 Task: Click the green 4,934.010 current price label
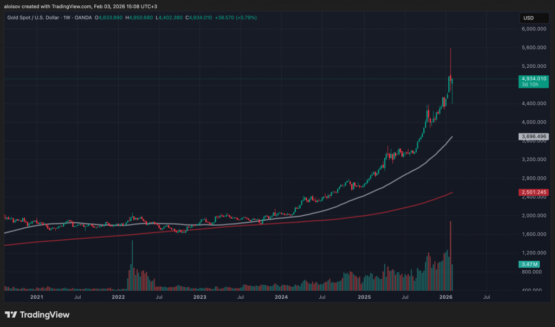click(x=534, y=79)
